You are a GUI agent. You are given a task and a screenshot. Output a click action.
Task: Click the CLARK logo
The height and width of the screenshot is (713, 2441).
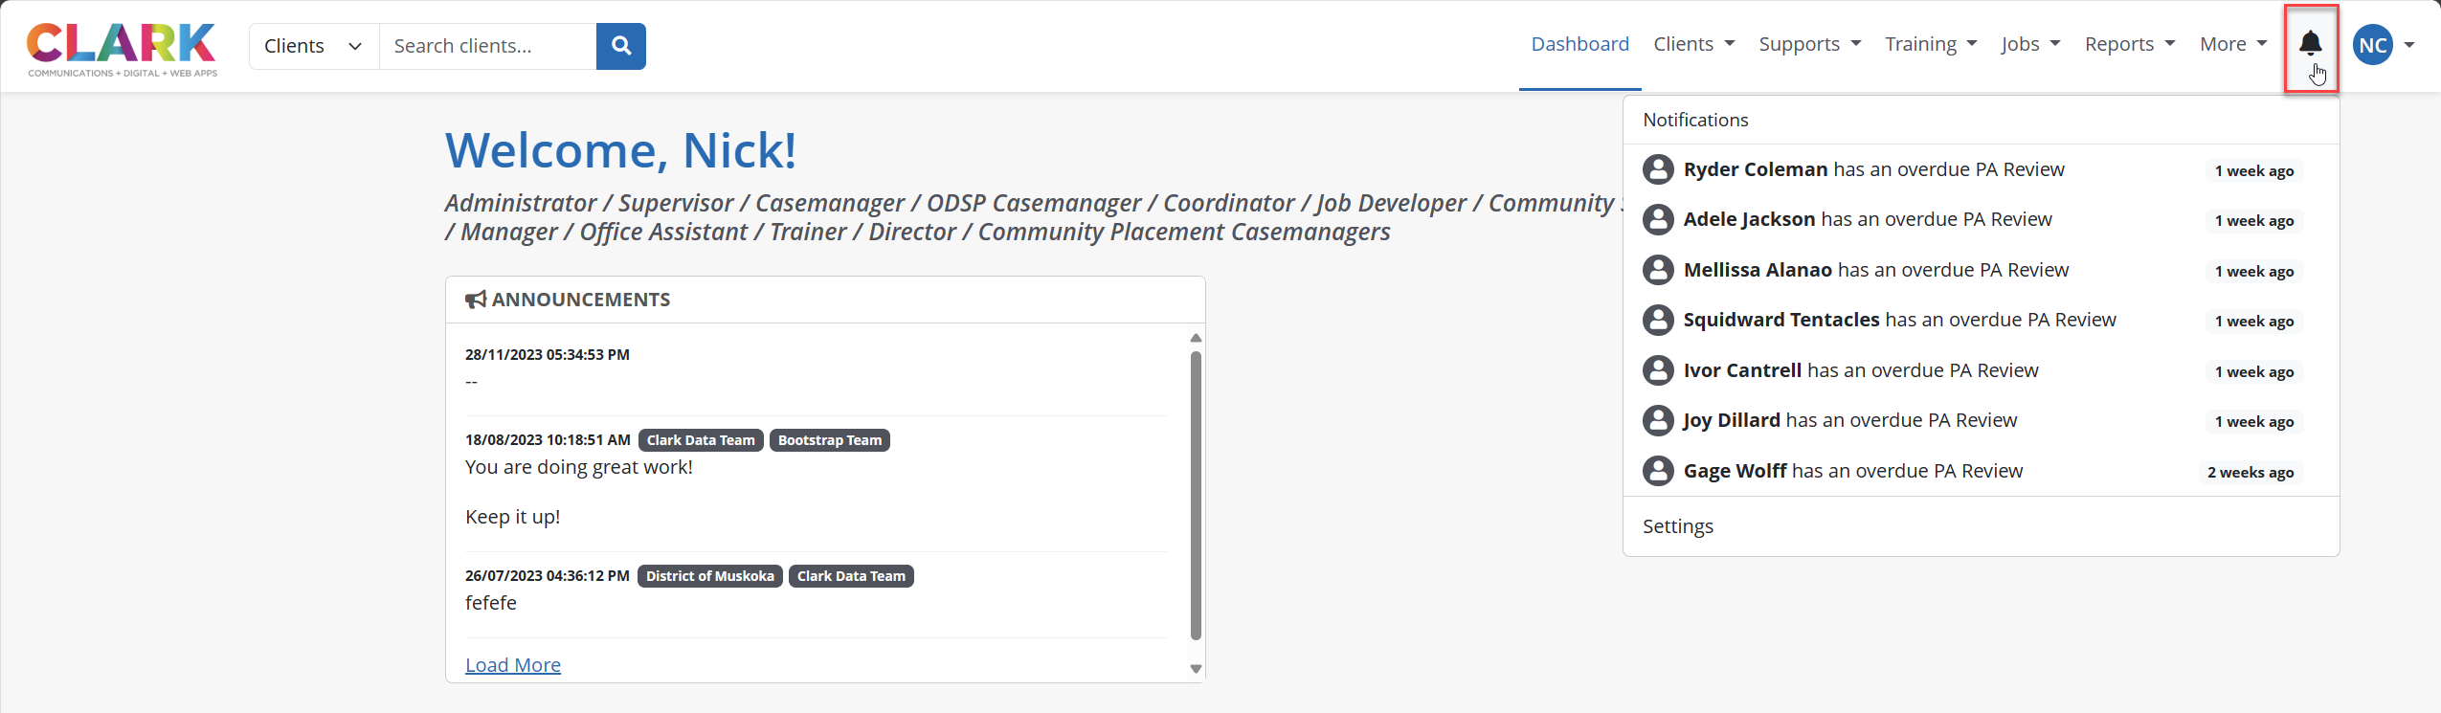pyautogui.click(x=122, y=48)
